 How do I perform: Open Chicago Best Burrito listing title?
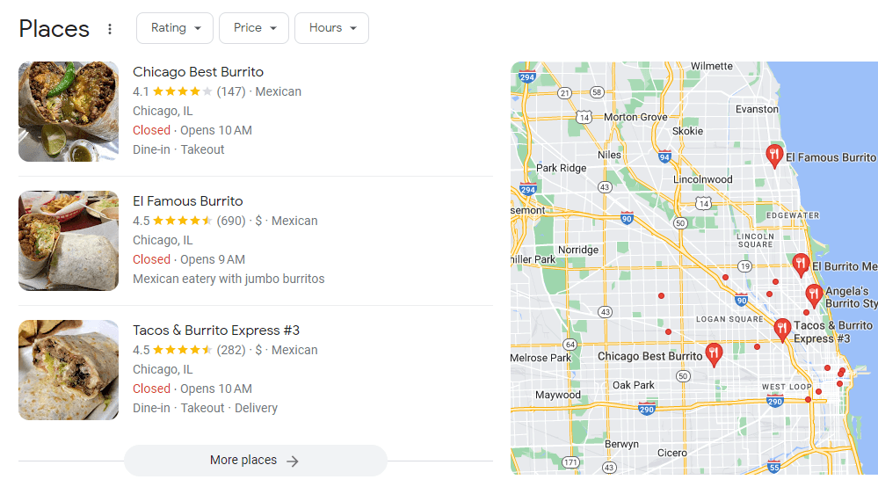[198, 72]
